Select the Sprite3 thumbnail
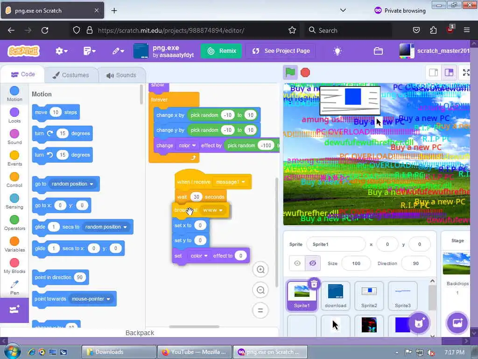Image resolution: width=478 pixels, height=359 pixels. point(403,296)
